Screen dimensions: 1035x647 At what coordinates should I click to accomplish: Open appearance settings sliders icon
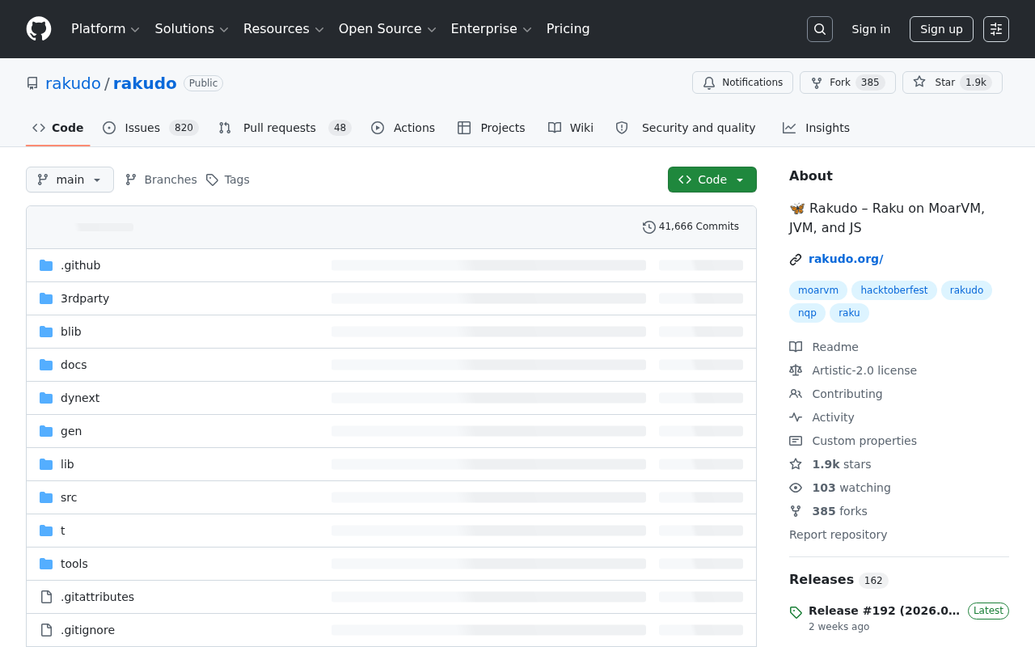click(996, 29)
